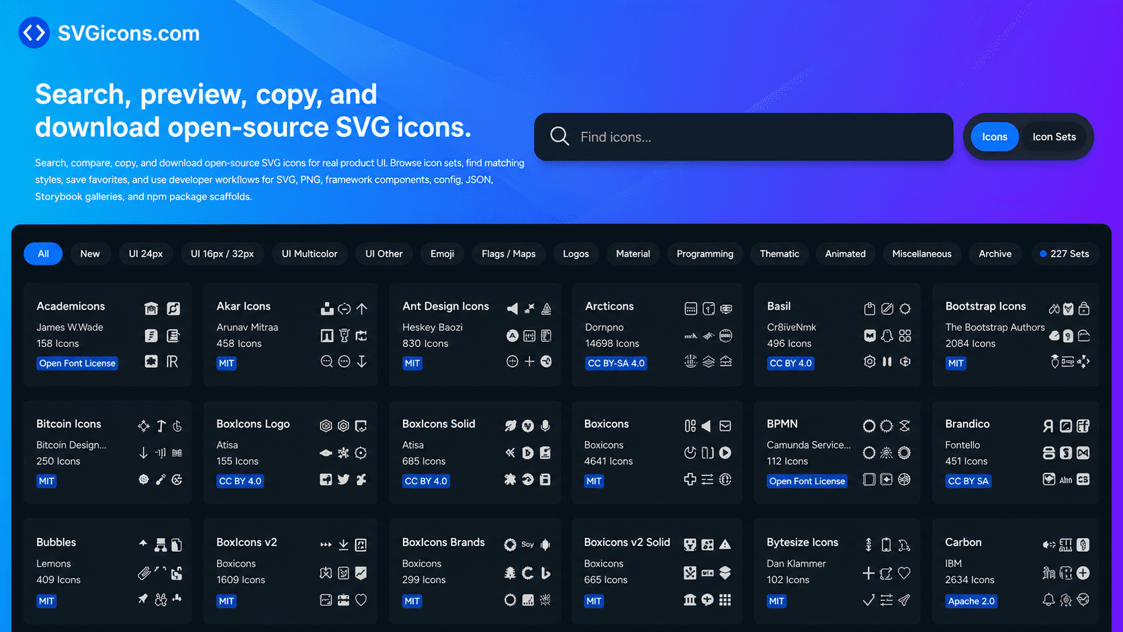The height and width of the screenshot is (632, 1123).
Task: Click the 227 Sets counter chip
Action: (1065, 254)
